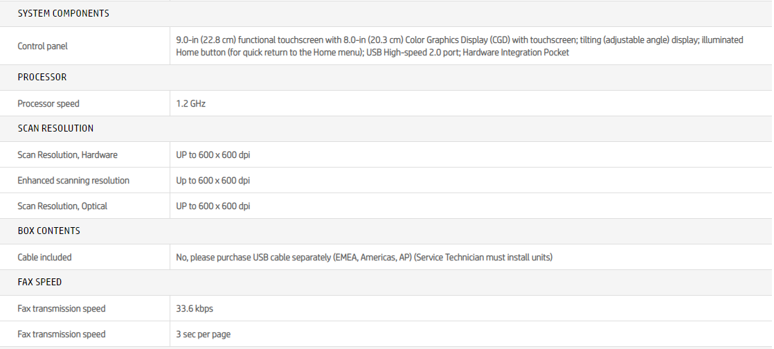Select the Processor speed row label
774x349 pixels.
[48, 103]
